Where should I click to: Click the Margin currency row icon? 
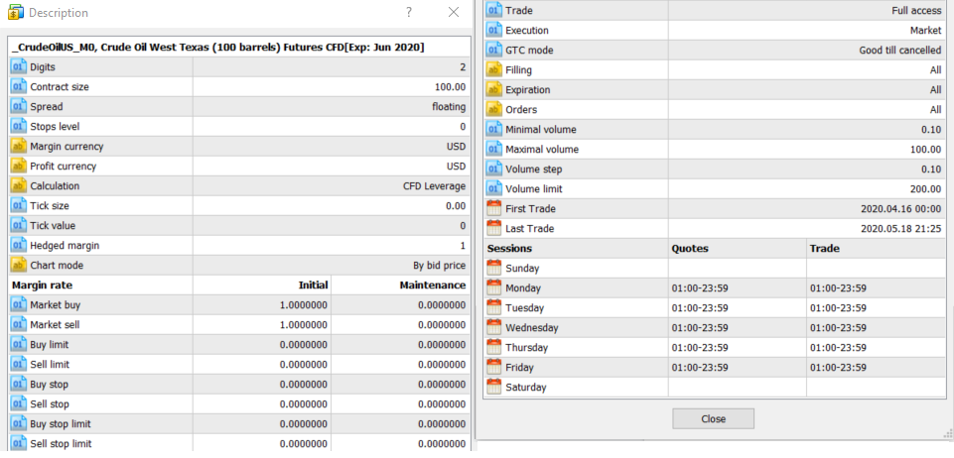19,147
